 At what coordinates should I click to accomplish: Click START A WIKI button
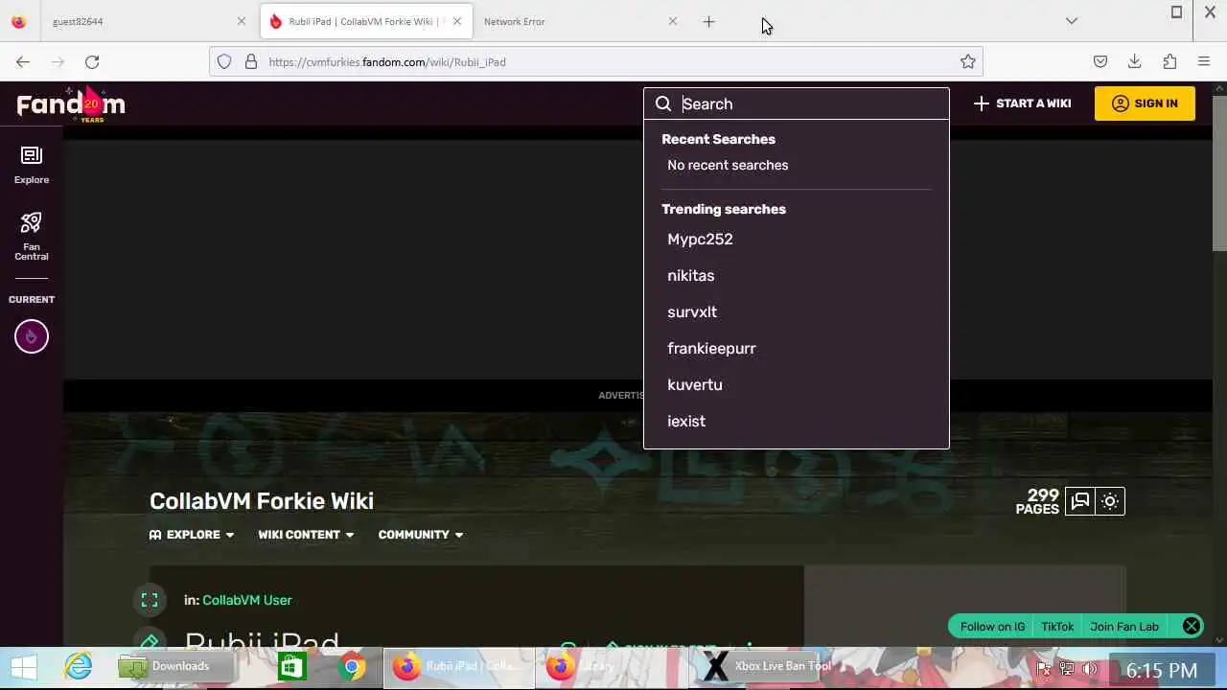[x=1022, y=103]
